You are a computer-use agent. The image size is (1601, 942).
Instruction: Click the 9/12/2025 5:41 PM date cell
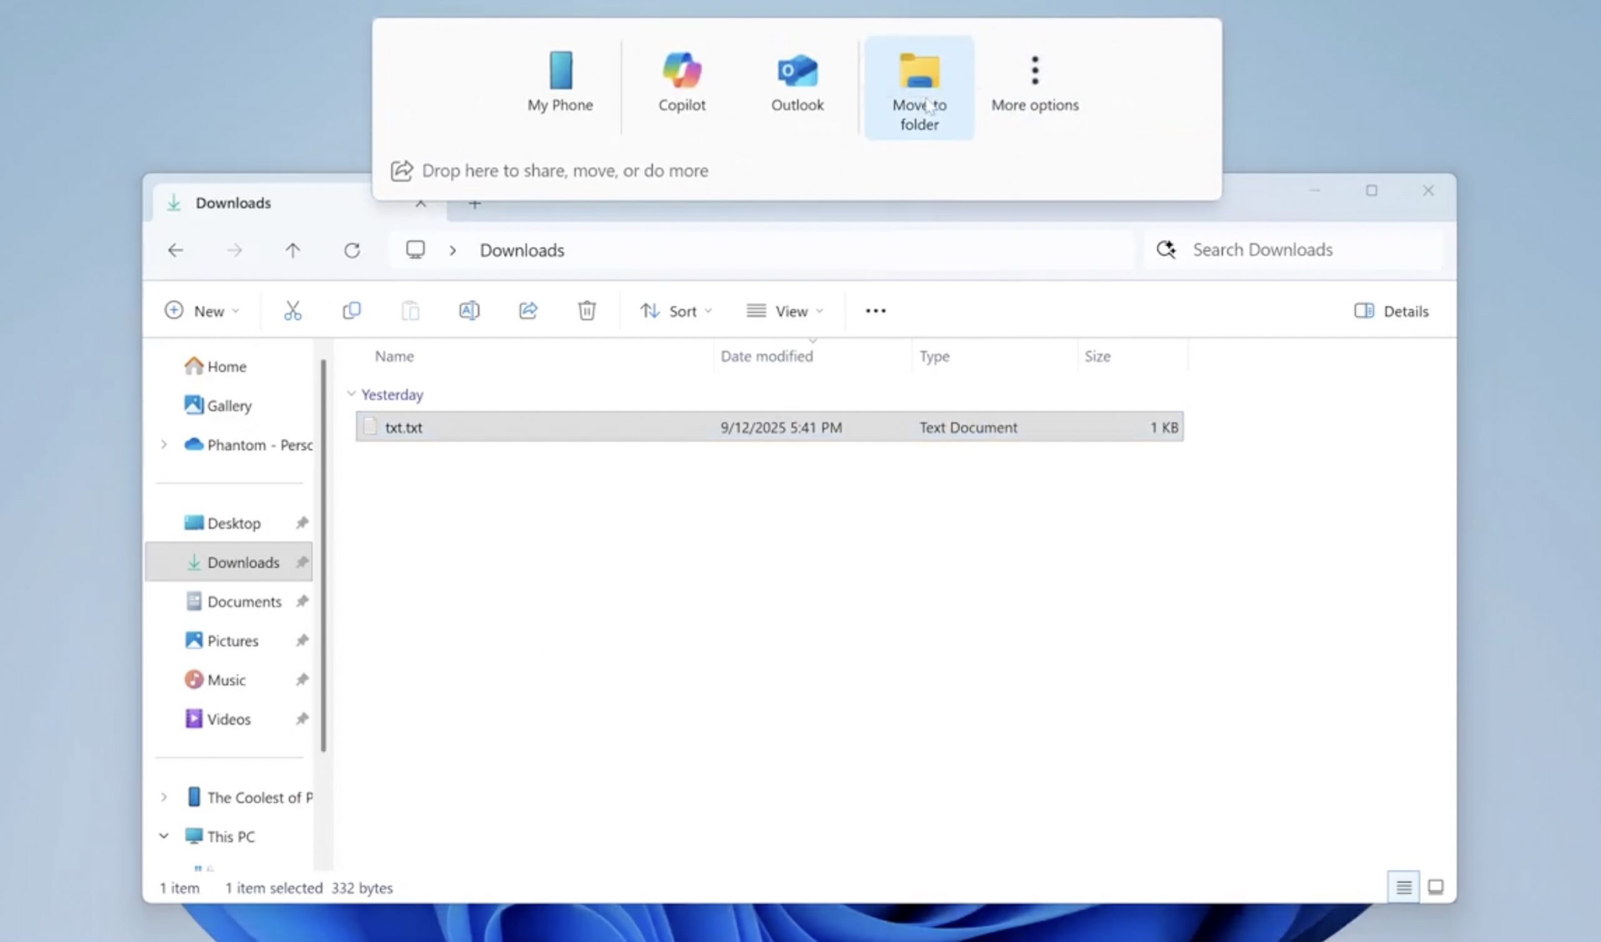tap(781, 428)
